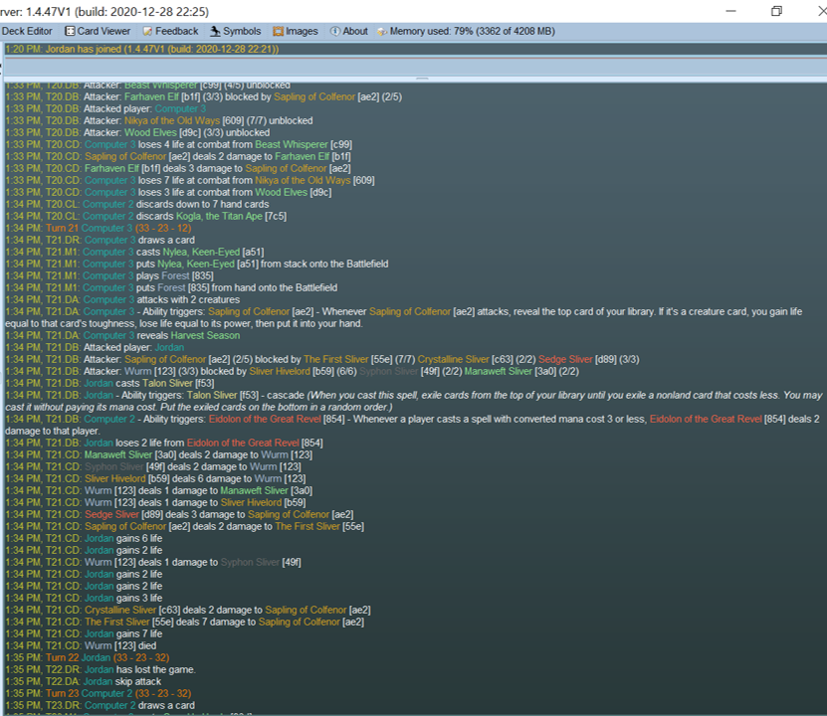Image resolution: width=827 pixels, height=716 pixels.
Task: Click the Feedback toolbar button
Action: click(x=170, y=32)
